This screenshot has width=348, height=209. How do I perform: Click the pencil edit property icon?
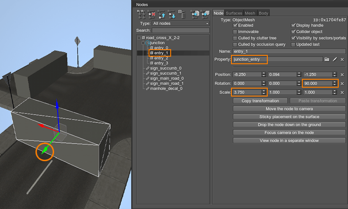coord(335,59)
